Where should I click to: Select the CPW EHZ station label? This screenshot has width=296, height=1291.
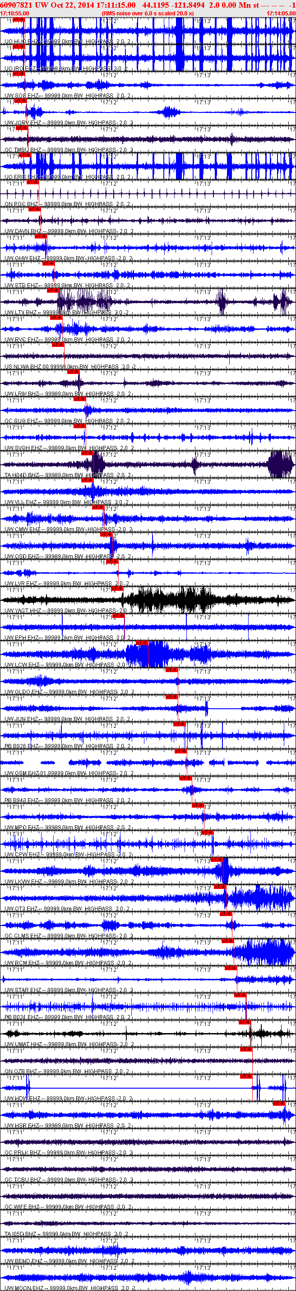(x=68, y=855)
